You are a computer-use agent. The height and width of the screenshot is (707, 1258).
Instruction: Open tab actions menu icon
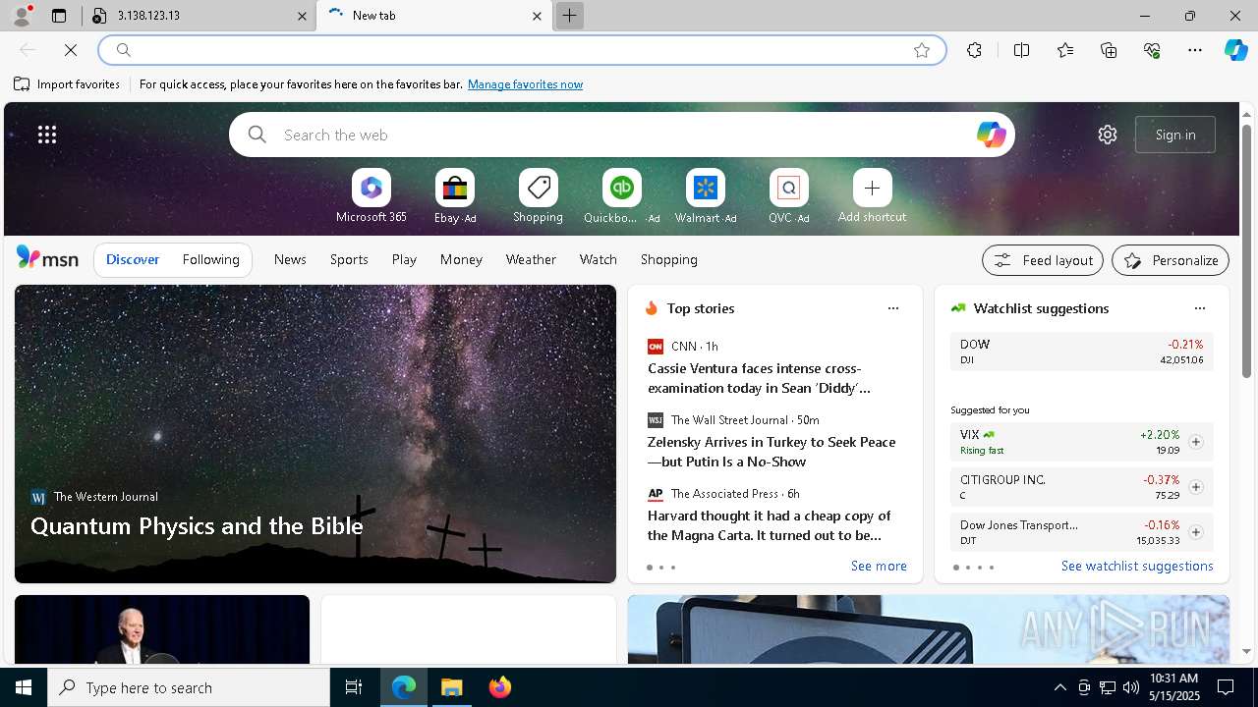(59, 16)
